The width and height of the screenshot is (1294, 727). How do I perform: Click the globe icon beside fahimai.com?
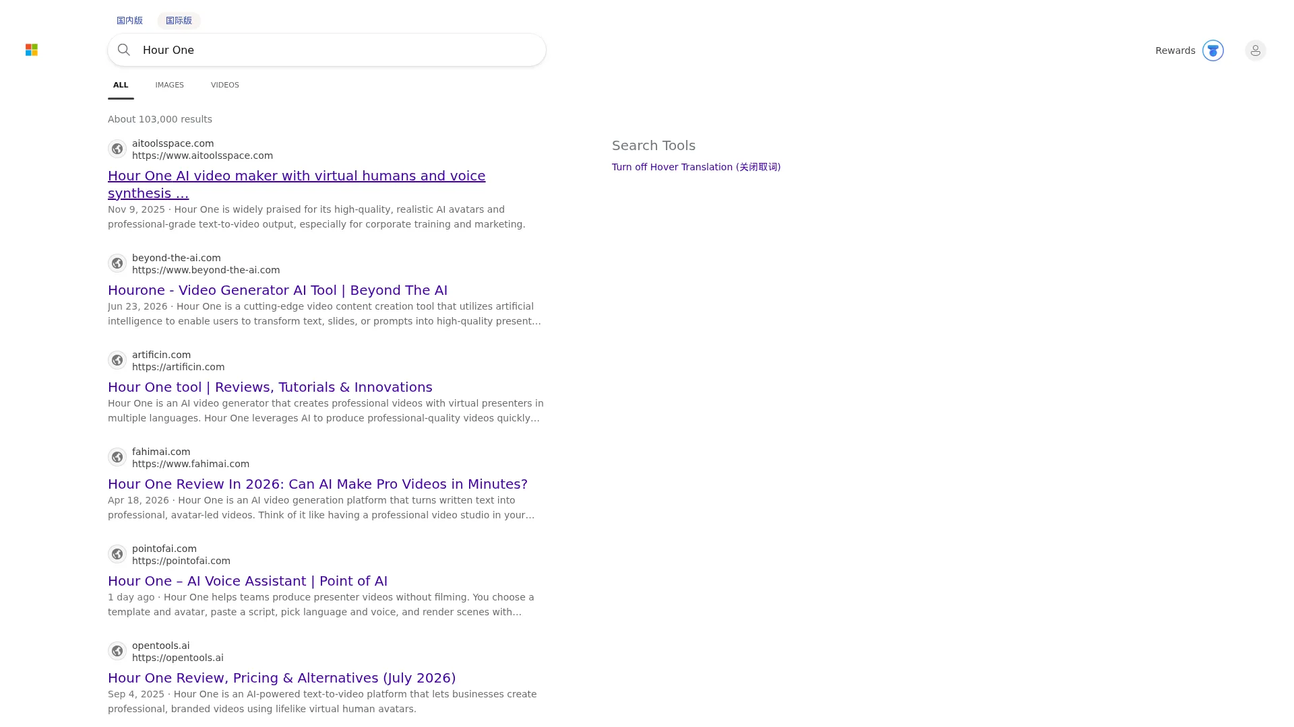pyautogui.click(x=117, y=457)
